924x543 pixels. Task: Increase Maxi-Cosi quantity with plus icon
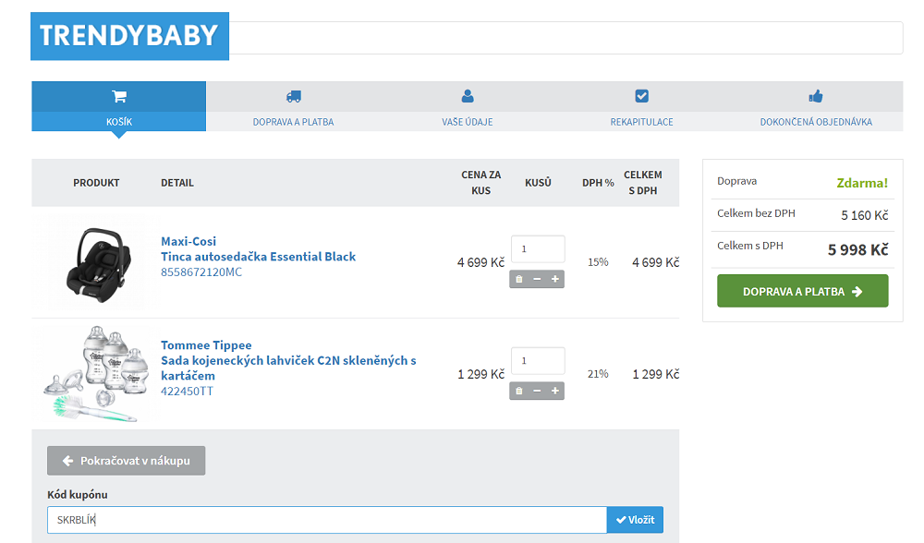555,279
